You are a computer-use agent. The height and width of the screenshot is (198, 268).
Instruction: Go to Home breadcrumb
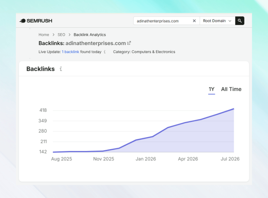pos(44,35)
